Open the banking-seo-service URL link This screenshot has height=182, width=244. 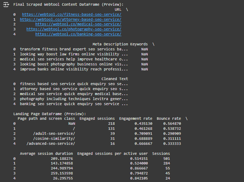tap(78, 34)
